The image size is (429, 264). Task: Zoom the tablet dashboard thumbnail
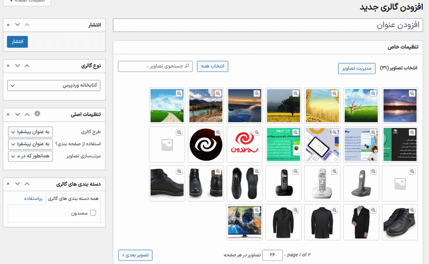pyautogui.click(x=334, y=132)
